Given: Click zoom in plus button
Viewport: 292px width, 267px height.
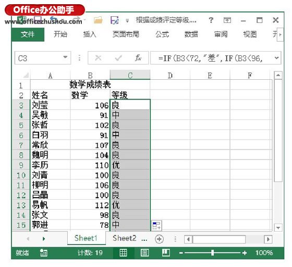Looking at the screenshot, I should click(245, 253).
